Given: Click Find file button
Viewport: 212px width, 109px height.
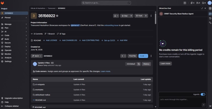Looking at the screenshot, I should click(x=132, y=56).
